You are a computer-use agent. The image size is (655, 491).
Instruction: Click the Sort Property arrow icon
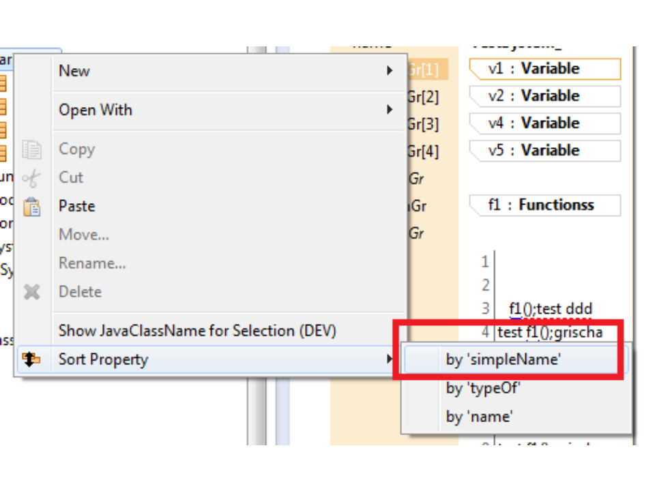[31, 359]
